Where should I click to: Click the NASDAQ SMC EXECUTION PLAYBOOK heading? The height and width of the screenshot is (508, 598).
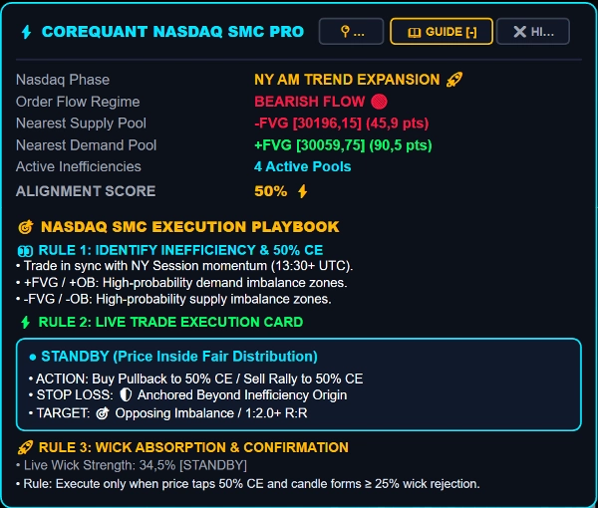pos(190,227)
